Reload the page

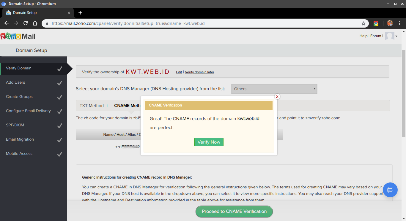pos(25,23)
